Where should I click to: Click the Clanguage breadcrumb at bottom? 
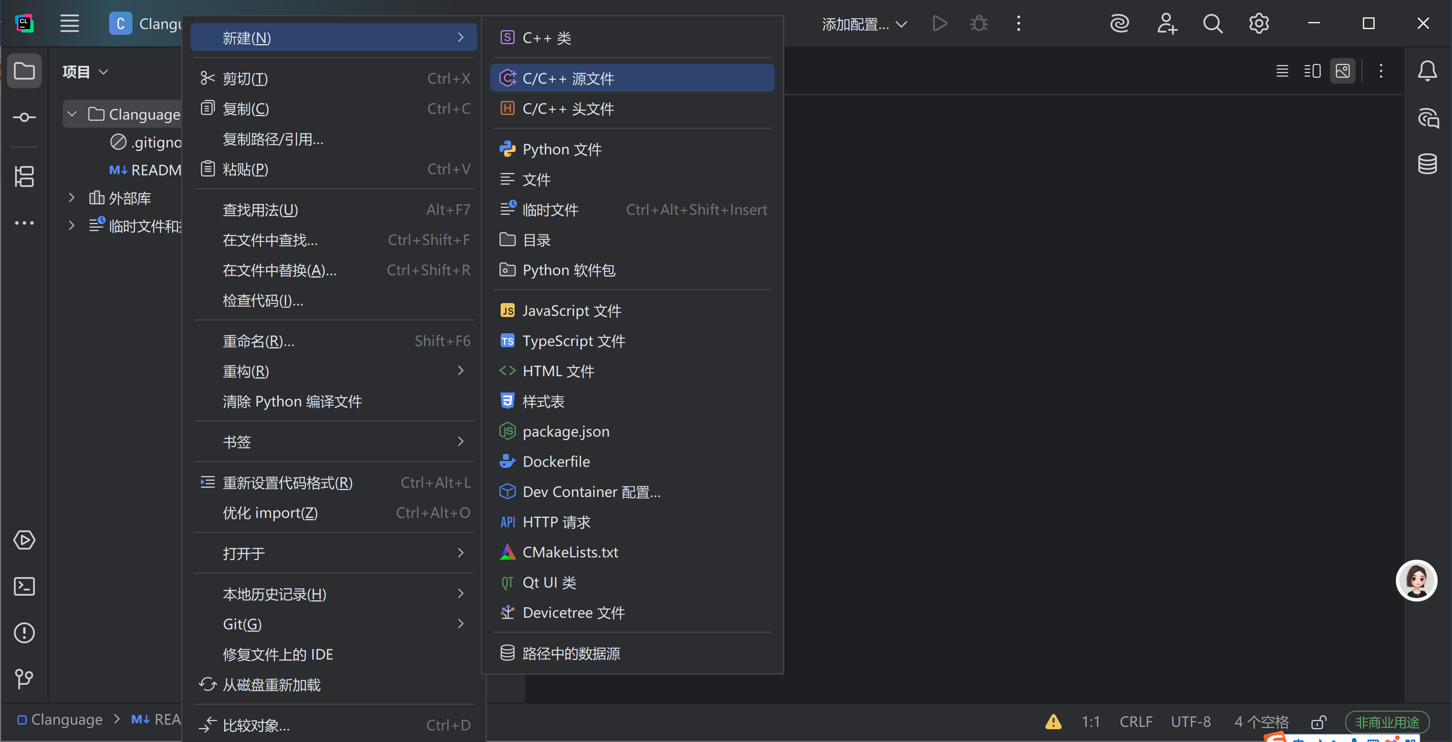67,720
